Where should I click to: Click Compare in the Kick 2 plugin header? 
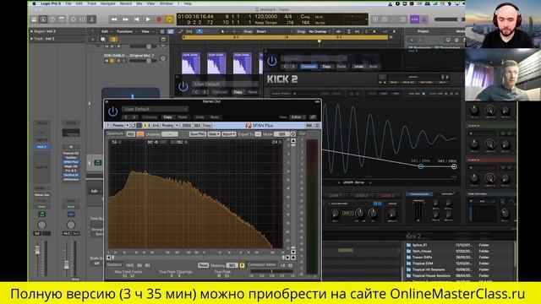pos(309,67)
